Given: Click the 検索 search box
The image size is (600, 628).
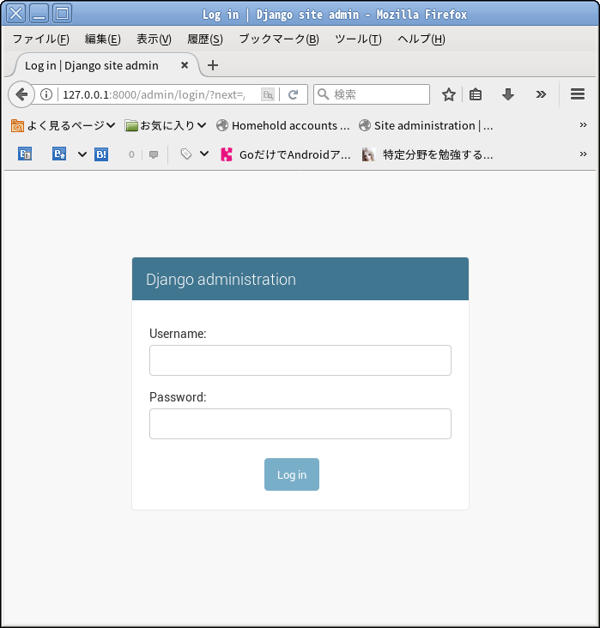Looking at the screenshot, I should point(372,94).
